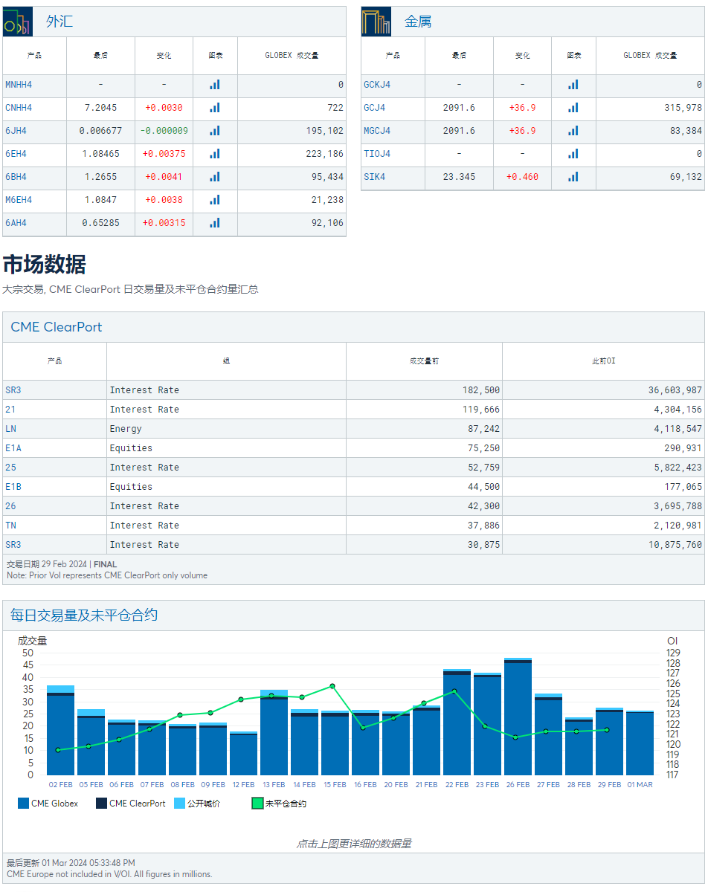The image size is (708, 892).
Task: Open the chart icon for TIOJ4
Action: click(573, 154)
